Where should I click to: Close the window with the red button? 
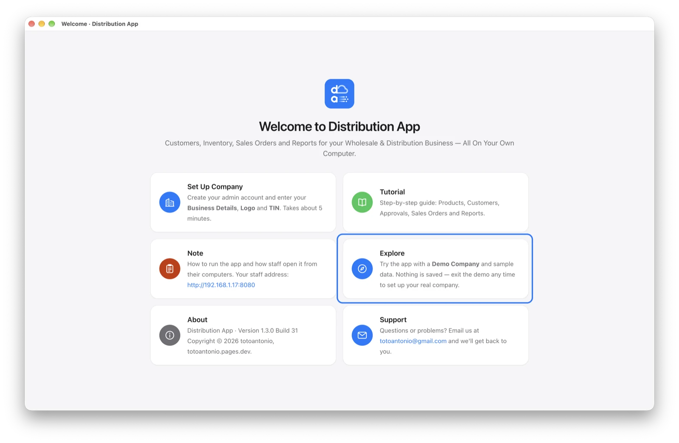click(x=31, y=24)
